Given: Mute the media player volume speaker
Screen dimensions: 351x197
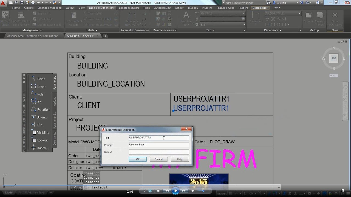Looking at the screenshot, I should tap(193, 190).
